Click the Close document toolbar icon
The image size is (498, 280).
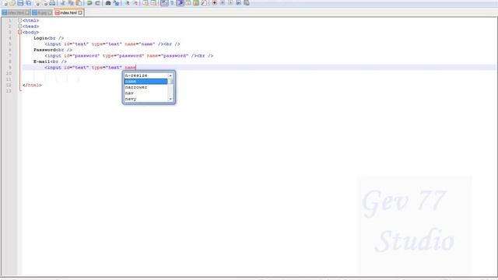coord(37,3)
